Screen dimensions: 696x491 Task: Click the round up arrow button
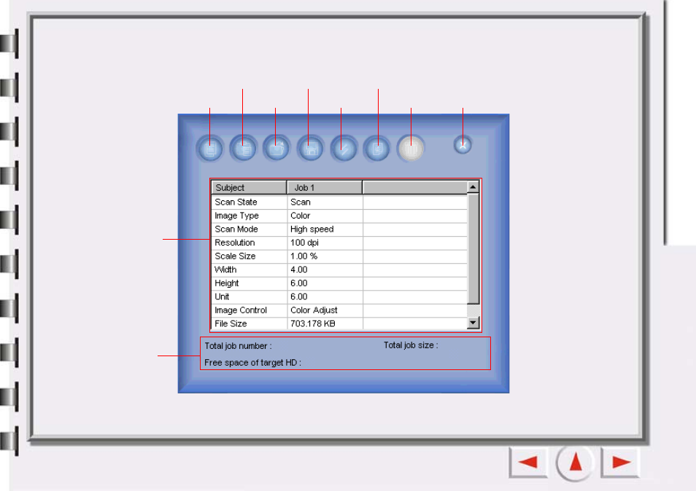point(575,462)
